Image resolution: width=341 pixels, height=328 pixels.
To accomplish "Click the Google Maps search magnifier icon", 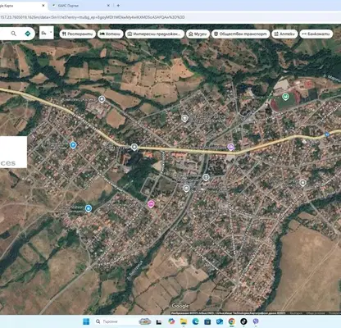I will click(14, 34).
